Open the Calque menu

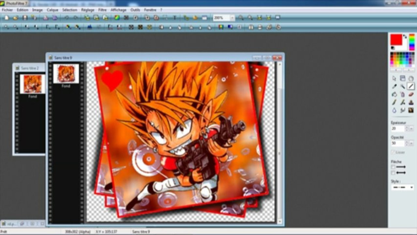click(x=52, y=10)
